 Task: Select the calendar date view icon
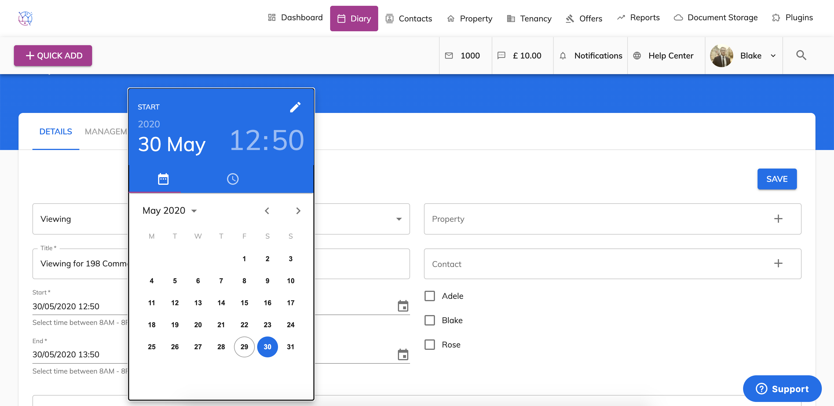point(163,179)
